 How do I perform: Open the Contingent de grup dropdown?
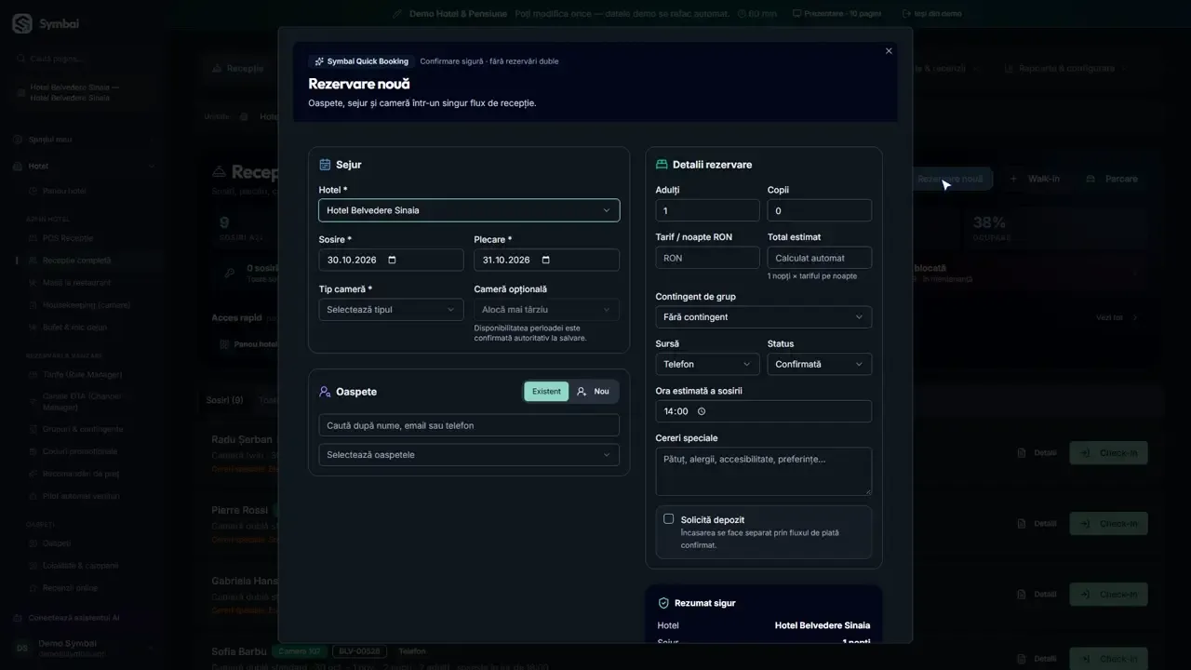pyautogui.click(x=764, y=317)
